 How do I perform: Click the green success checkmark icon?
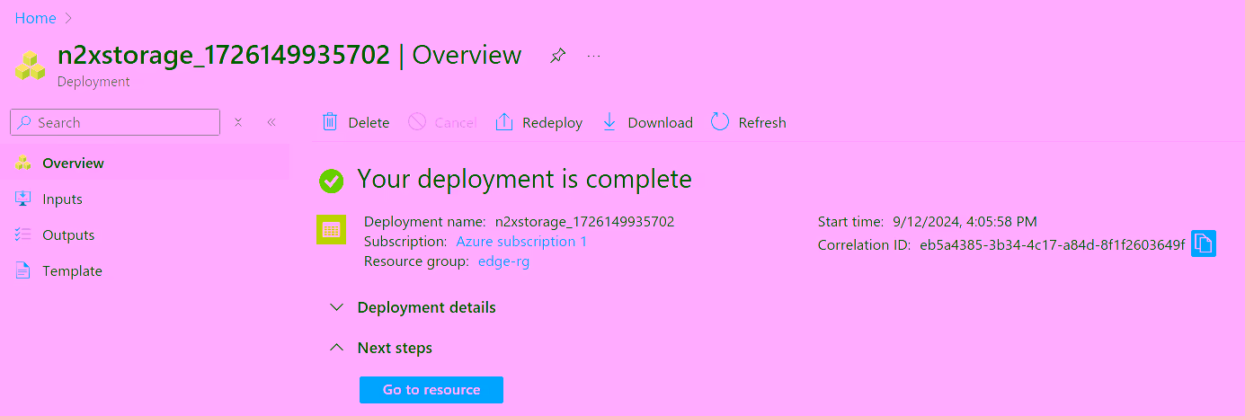point(331,181)
